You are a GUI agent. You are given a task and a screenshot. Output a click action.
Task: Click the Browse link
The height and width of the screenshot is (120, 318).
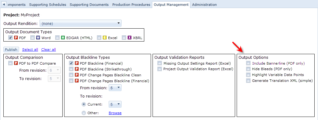click(115, 113)
